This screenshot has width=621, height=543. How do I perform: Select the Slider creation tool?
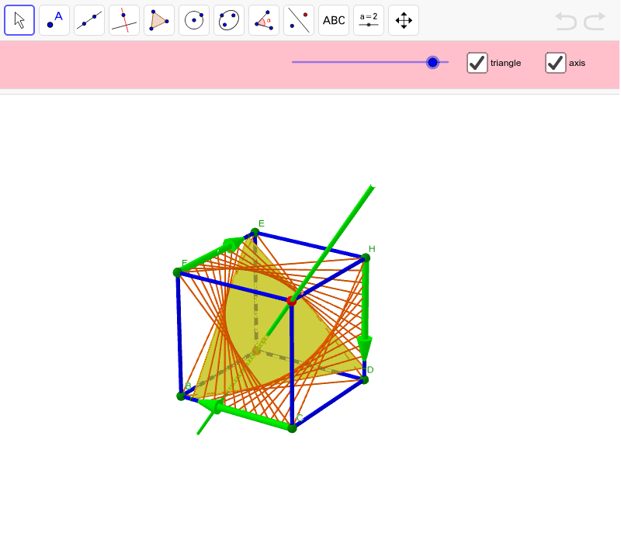[x=368, y=19]
